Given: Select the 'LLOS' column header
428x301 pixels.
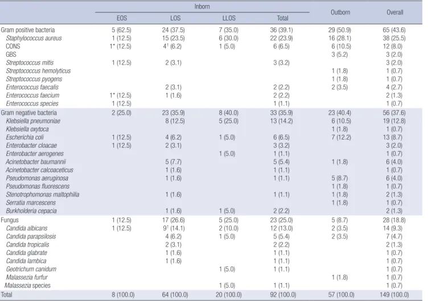Looking at the screenshot, I should 229,18.
